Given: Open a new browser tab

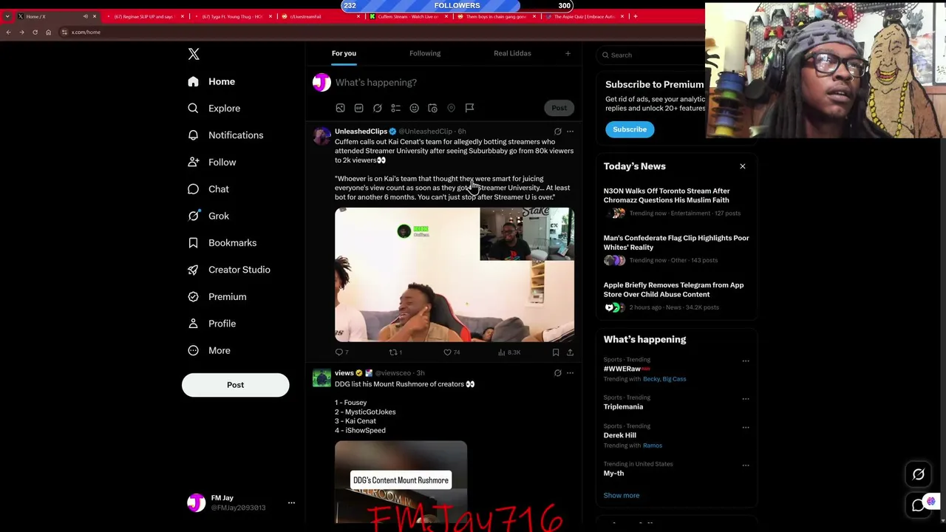Looking at the screenshot, I should click(635, 16).
